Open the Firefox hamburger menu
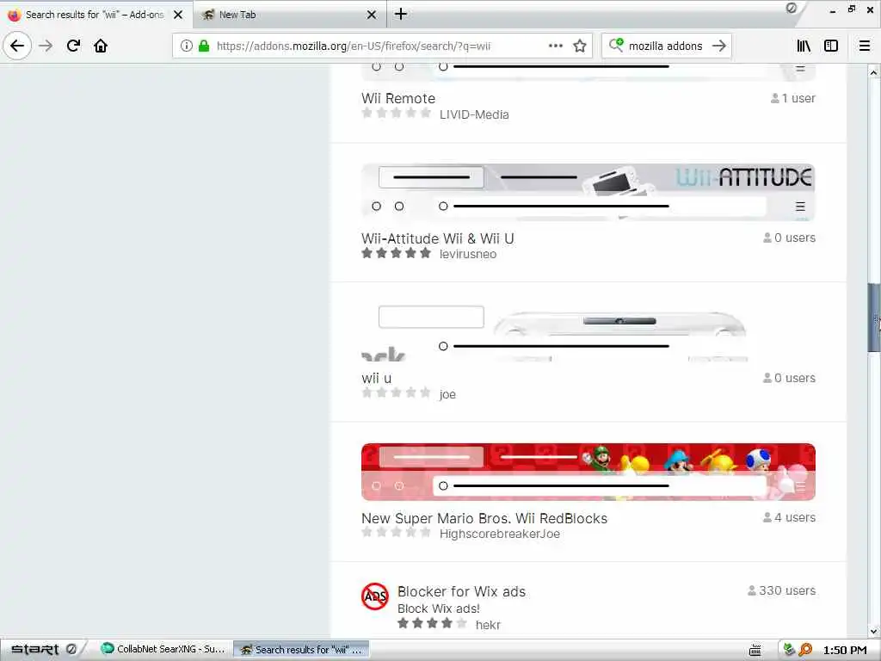Viewport: 881px width, 661px height. 865,46
